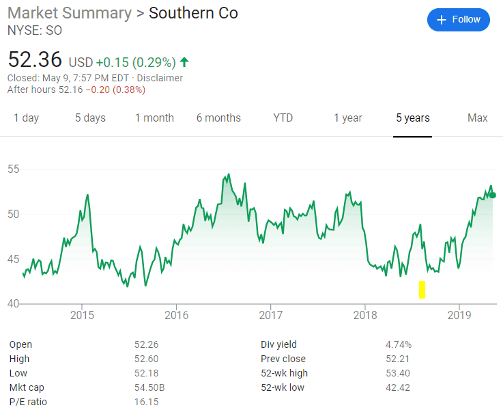Click the Open value 52.26
The image size is (503, 412).
(x=146, y=344)
